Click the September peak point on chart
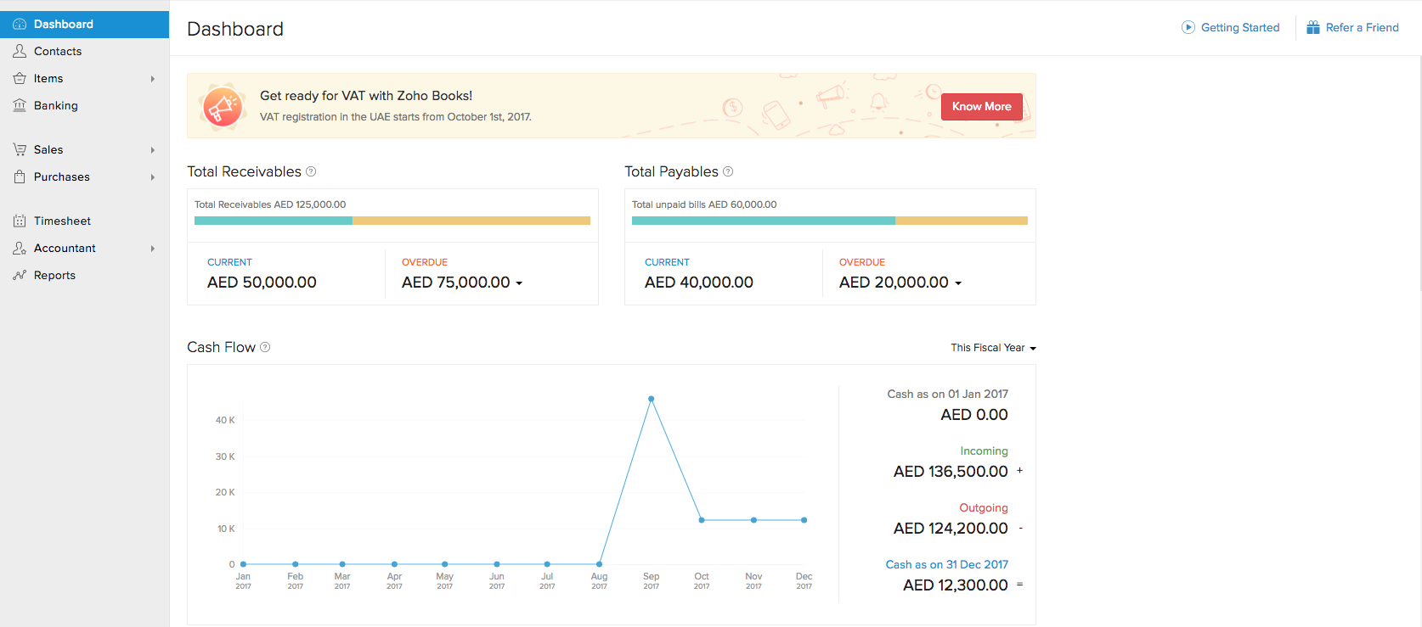 (652, 399)
